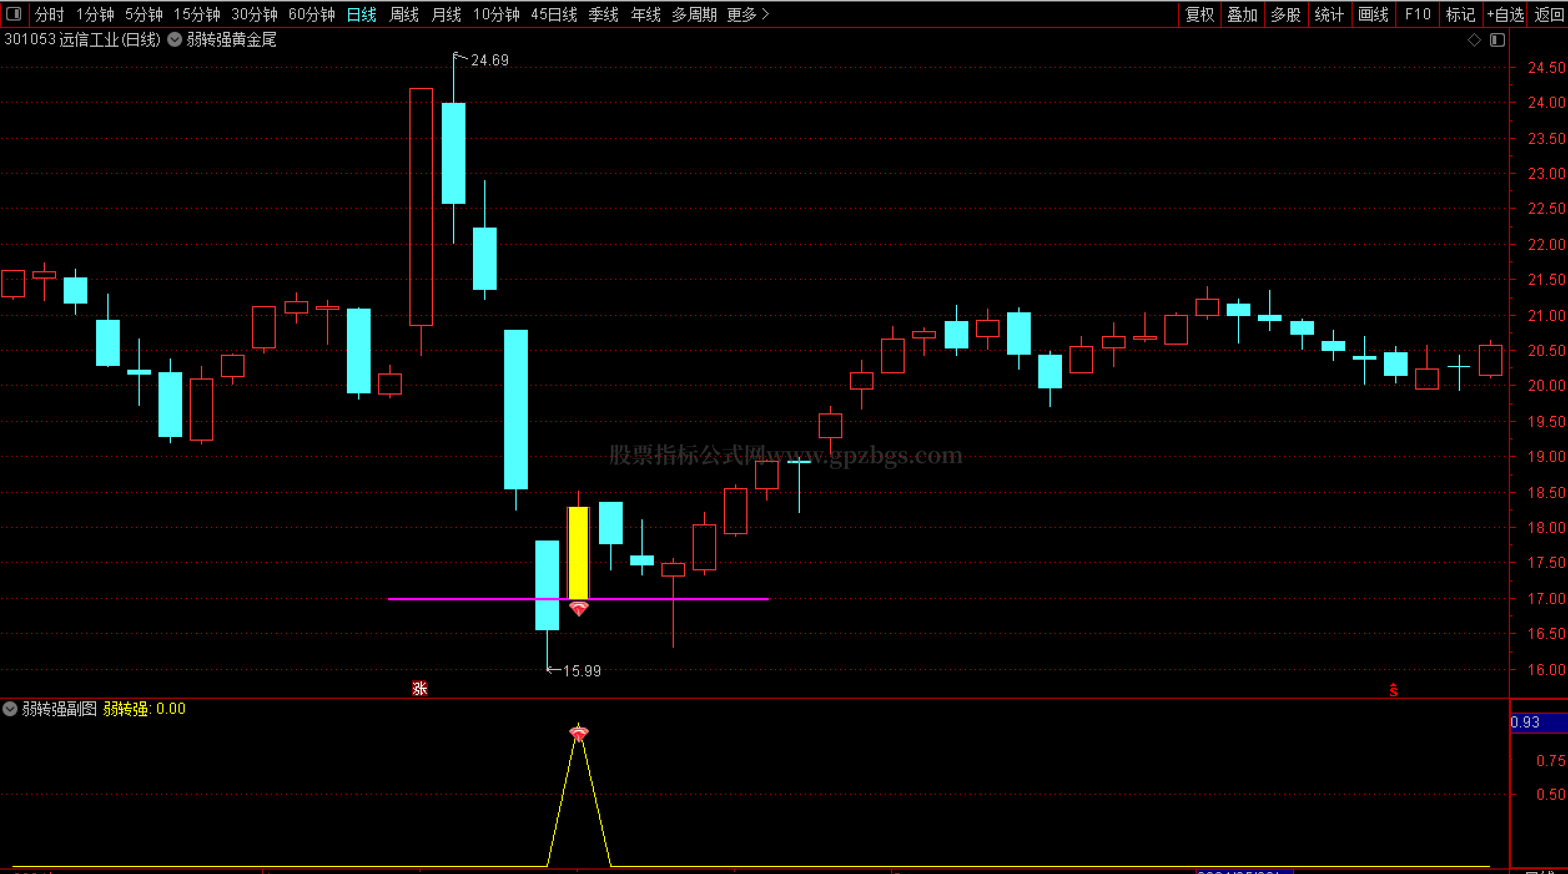1568x874 pixels.
Task: Click the diamond icon above the price axis
Action: pos(1474,41)
